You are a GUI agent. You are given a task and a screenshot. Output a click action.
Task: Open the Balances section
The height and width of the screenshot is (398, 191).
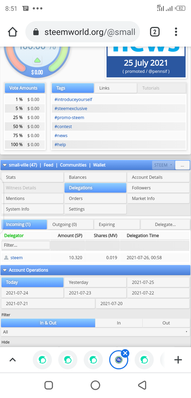point(95,177)
